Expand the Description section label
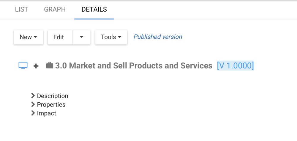Image resolution: width=297 pixels, height=141 pixels. click(x=53, y=96)
